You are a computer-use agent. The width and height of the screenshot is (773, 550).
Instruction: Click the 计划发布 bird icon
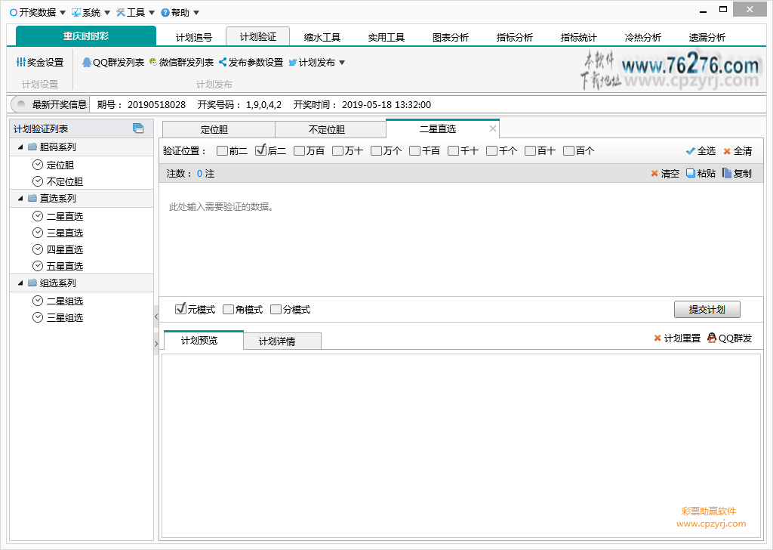tap(293, 63)
